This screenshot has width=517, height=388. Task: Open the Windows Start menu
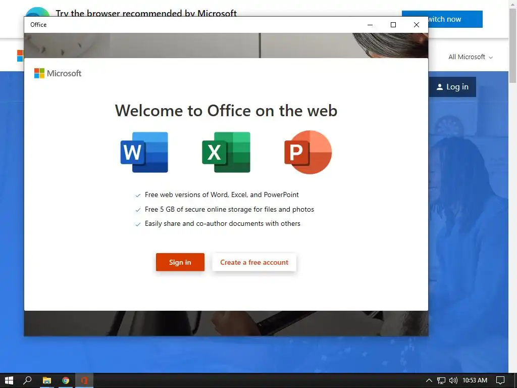point(9,380)
